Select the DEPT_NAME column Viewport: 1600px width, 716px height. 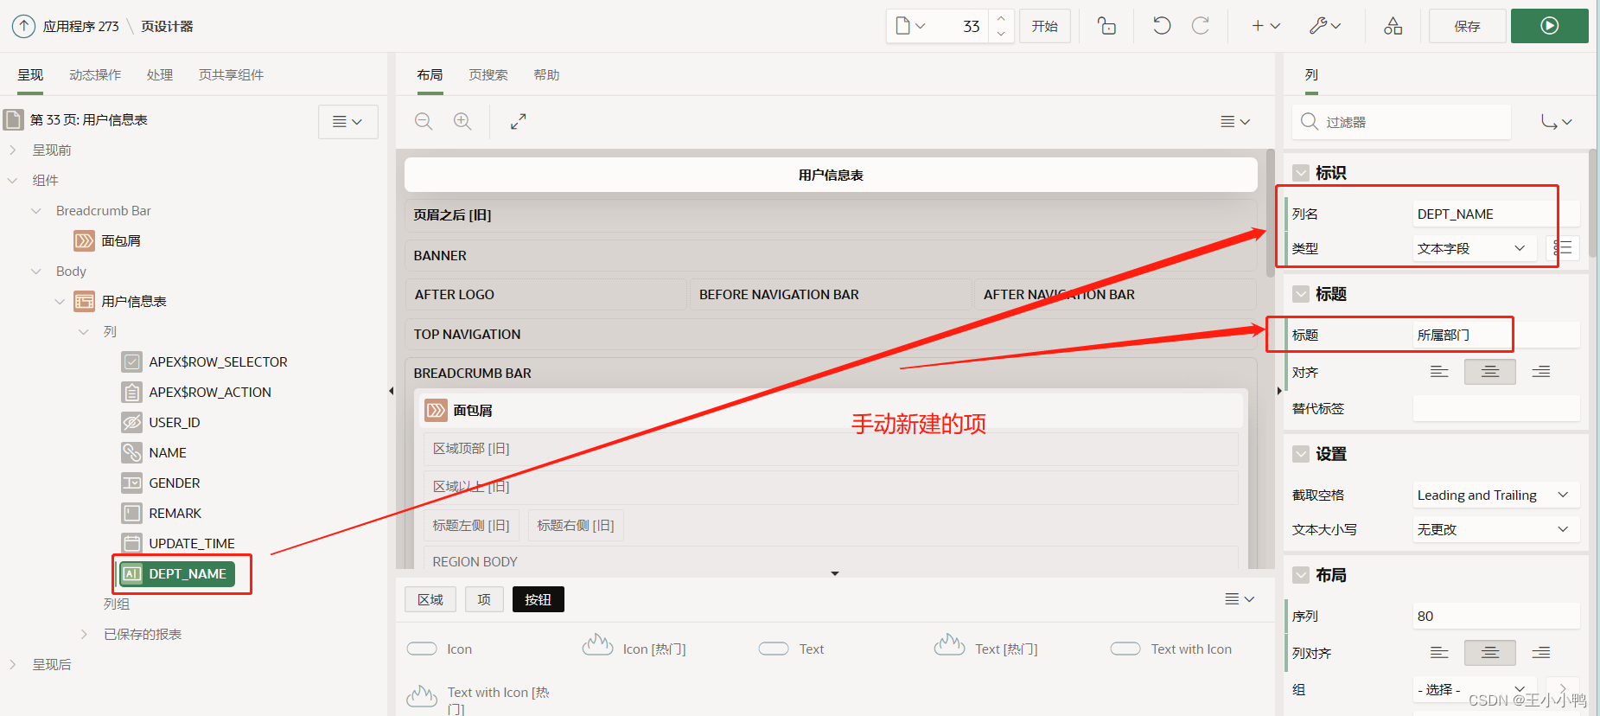(x=177, y=573)
